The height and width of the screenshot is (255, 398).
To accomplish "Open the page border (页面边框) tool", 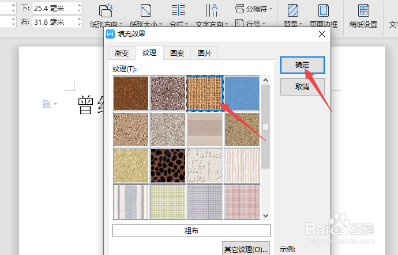I will click(324, 15).
